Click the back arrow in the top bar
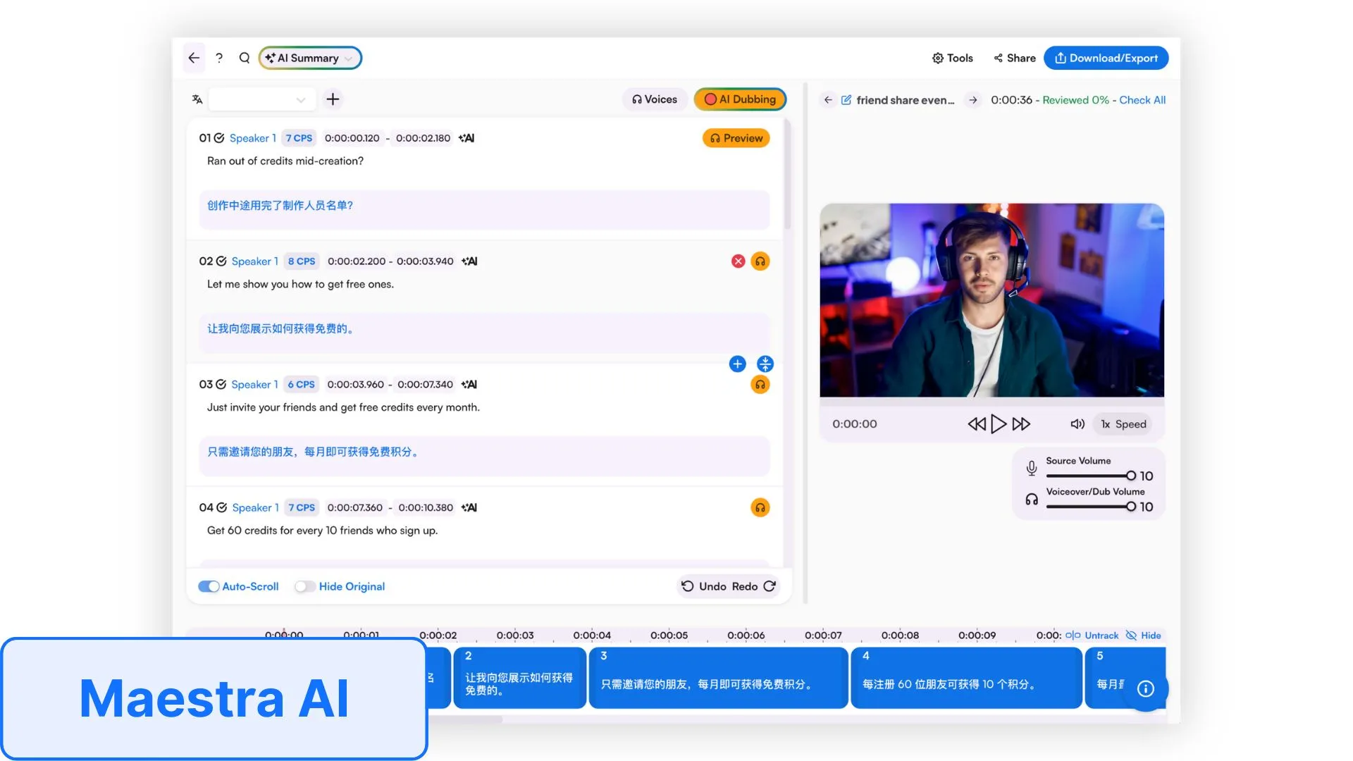This screenshot has height=761, width=1353. [x=194, y=58]
